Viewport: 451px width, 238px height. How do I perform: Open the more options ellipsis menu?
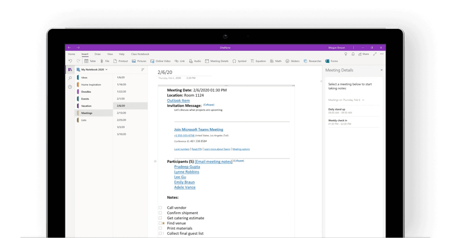click(382, 54)
